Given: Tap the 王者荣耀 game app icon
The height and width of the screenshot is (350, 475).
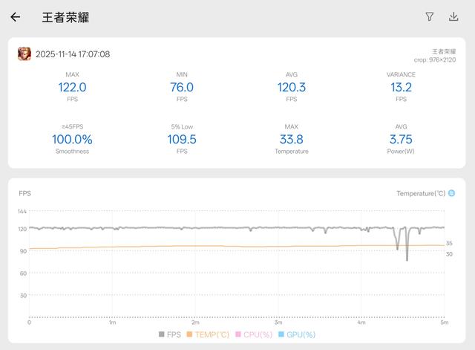Looking at the screenshot, I should click(x=24, y=54).
